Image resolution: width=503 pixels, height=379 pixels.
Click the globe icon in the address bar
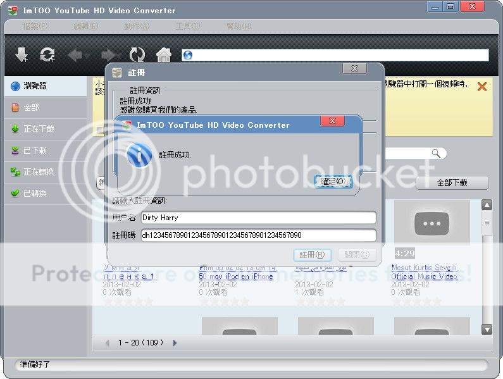click(188, 55)
